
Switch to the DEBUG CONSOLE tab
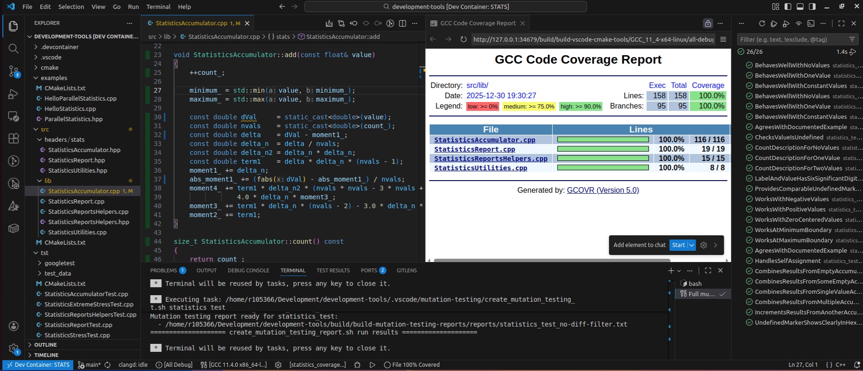coord(248,270)
